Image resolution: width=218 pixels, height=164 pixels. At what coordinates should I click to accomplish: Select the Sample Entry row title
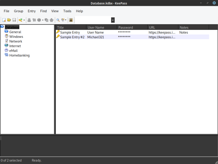[70, 33]
